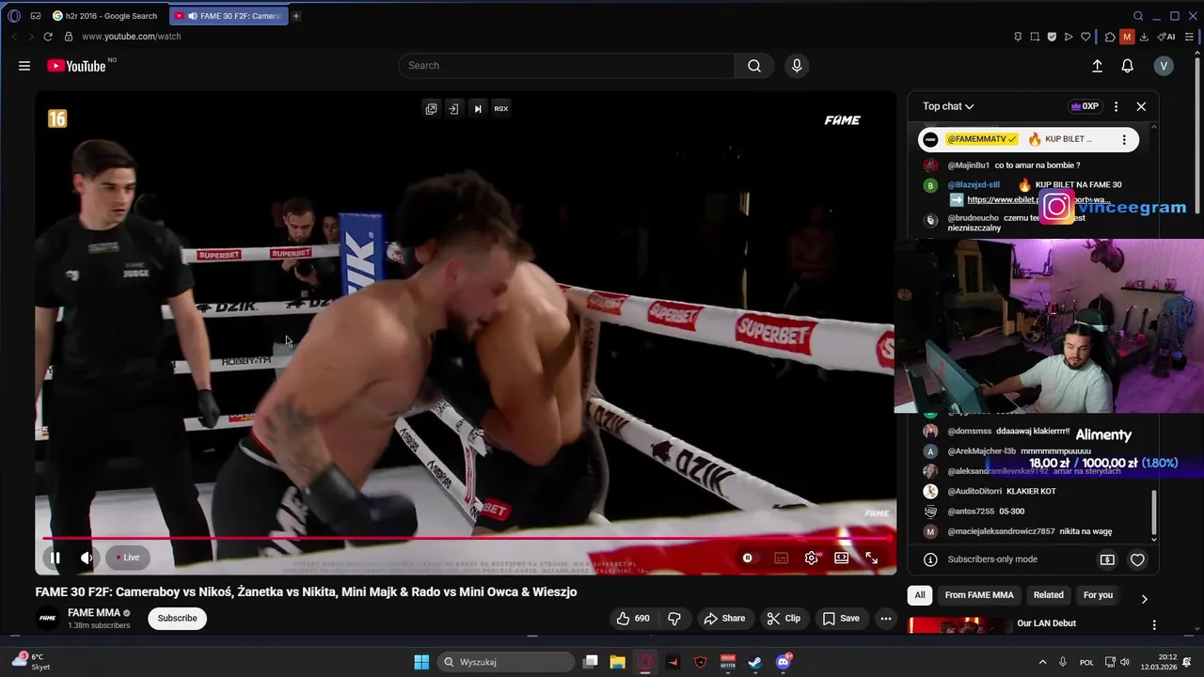Open the Create upload icon

tap(1097, 66)
